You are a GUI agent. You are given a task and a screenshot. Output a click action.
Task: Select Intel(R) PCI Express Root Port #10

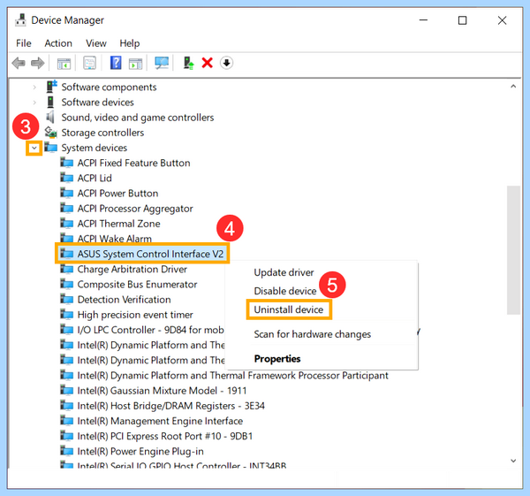point(164,436)
